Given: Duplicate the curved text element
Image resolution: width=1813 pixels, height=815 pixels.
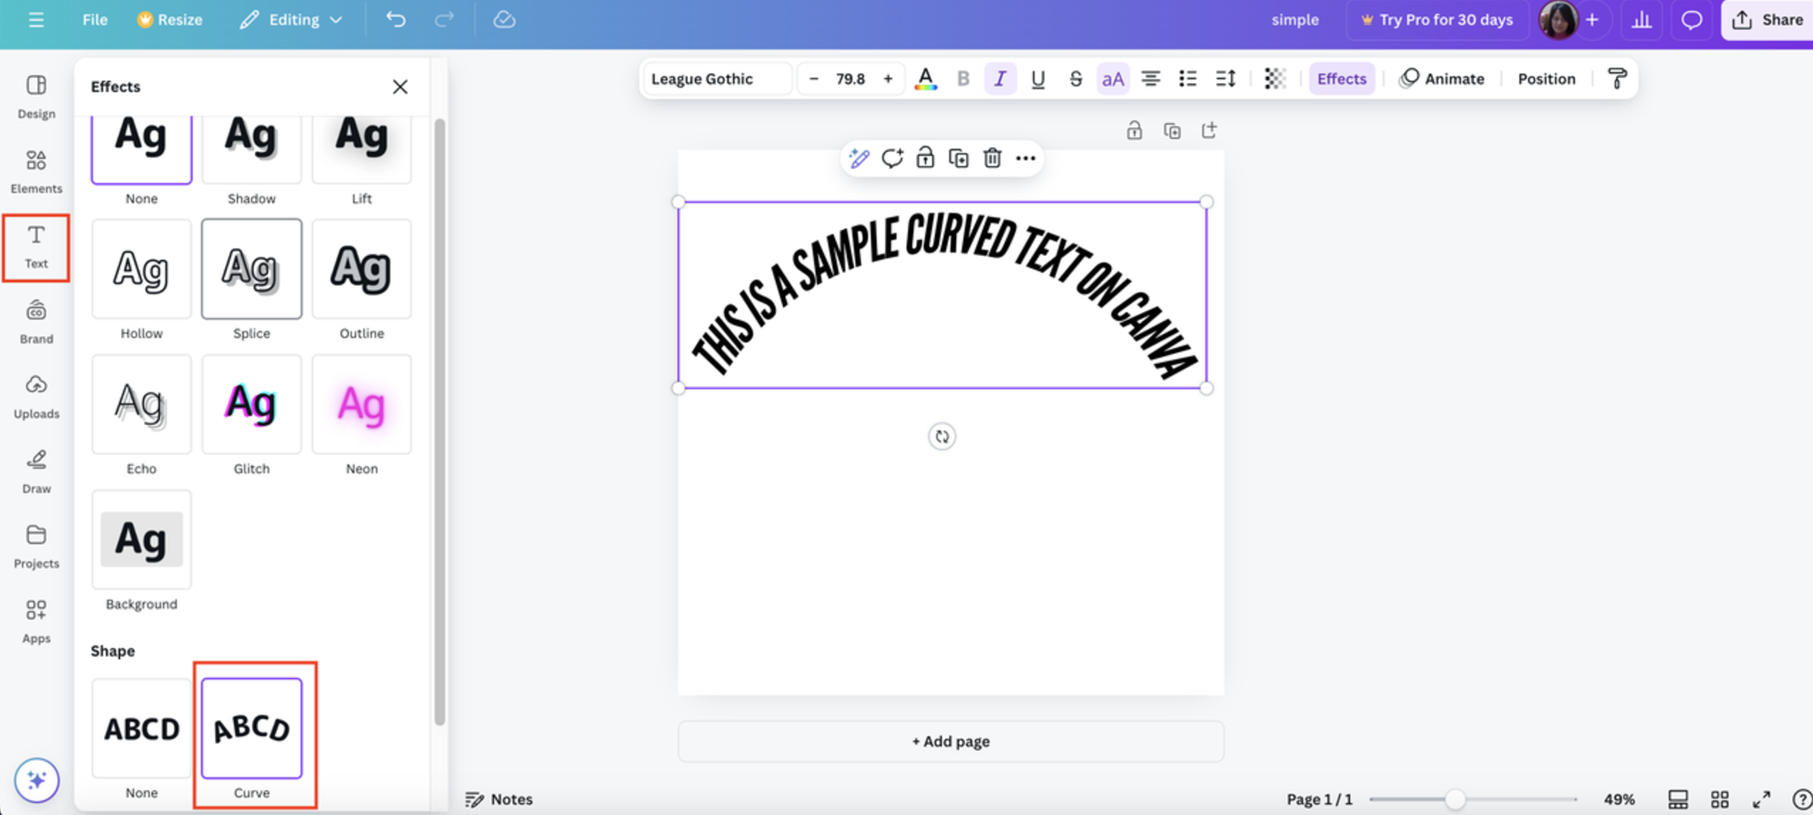Looking at the screenshot, I should pyautogui.click(x=958, y=158).
